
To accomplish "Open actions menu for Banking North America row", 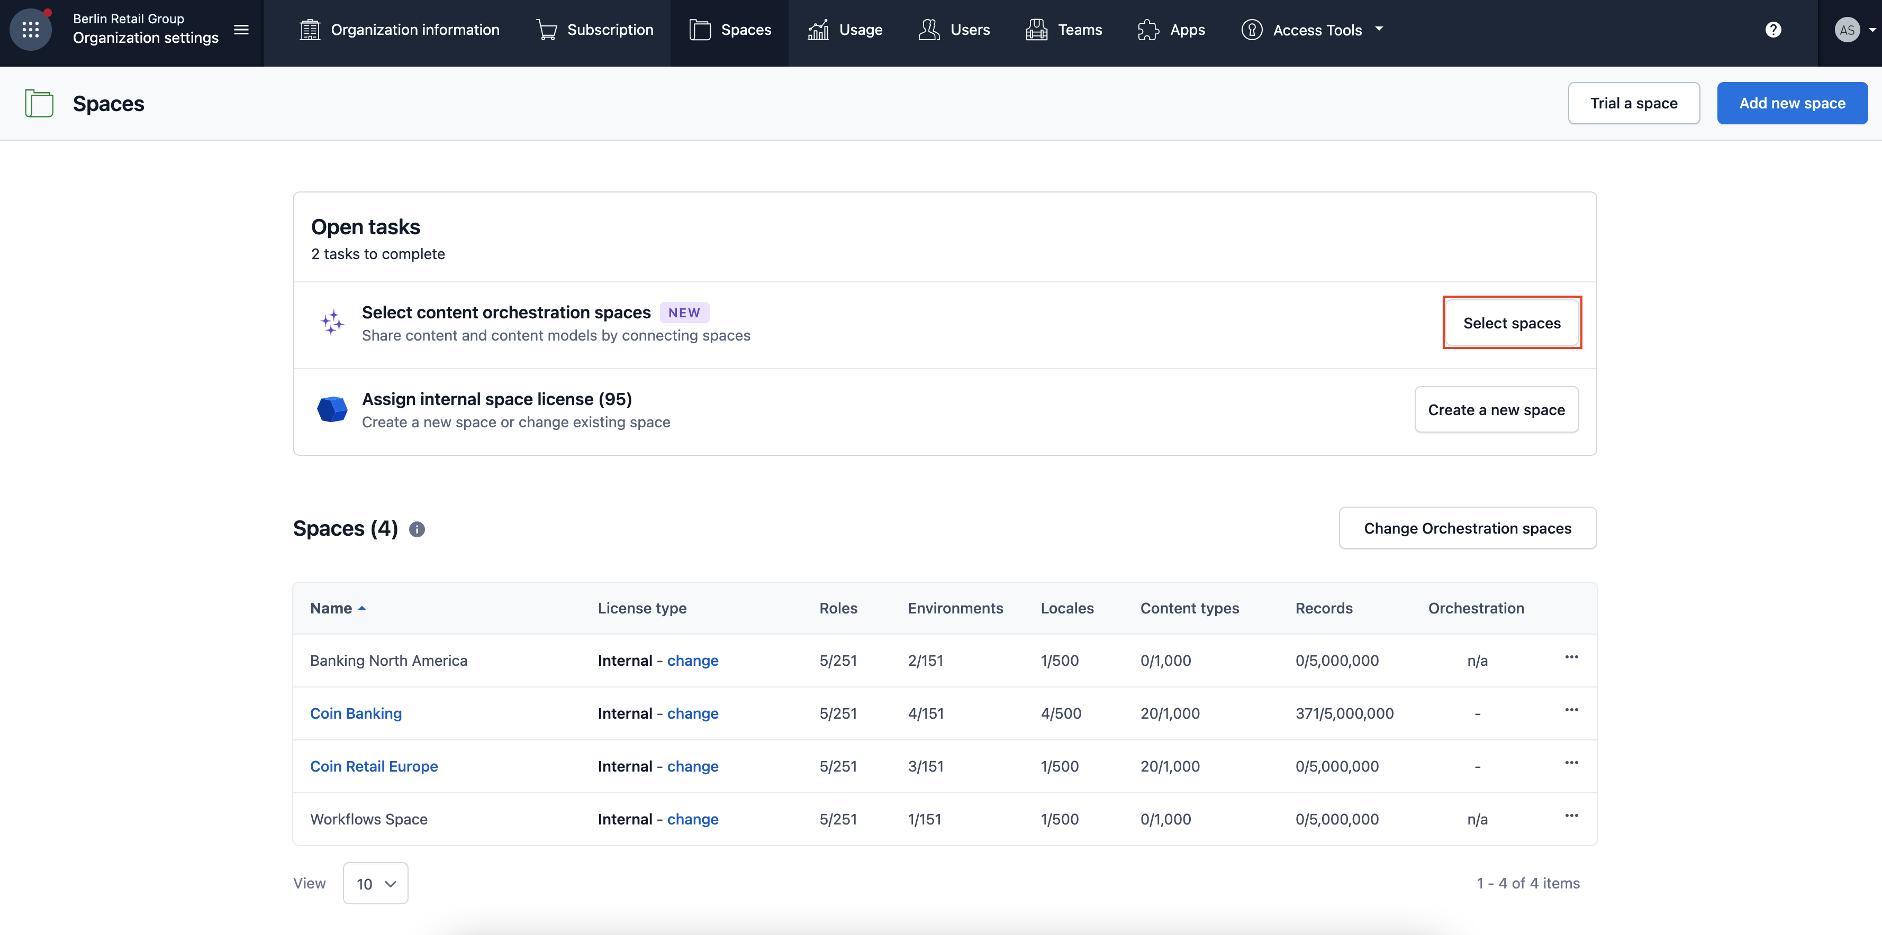I will point(1571,658).
